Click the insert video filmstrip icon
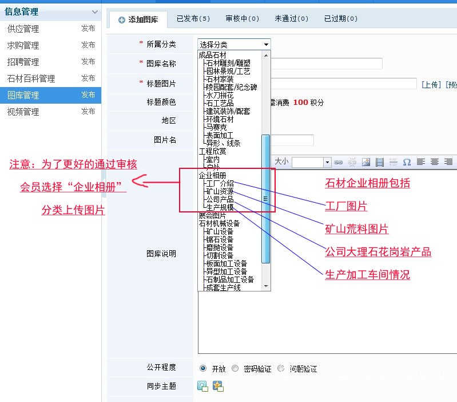This screenshot has height=402, width=457. [379, 162]
